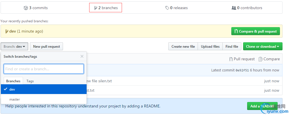Click the New pull request button
This screenshot has height=116, width=290.
(46, 47)
